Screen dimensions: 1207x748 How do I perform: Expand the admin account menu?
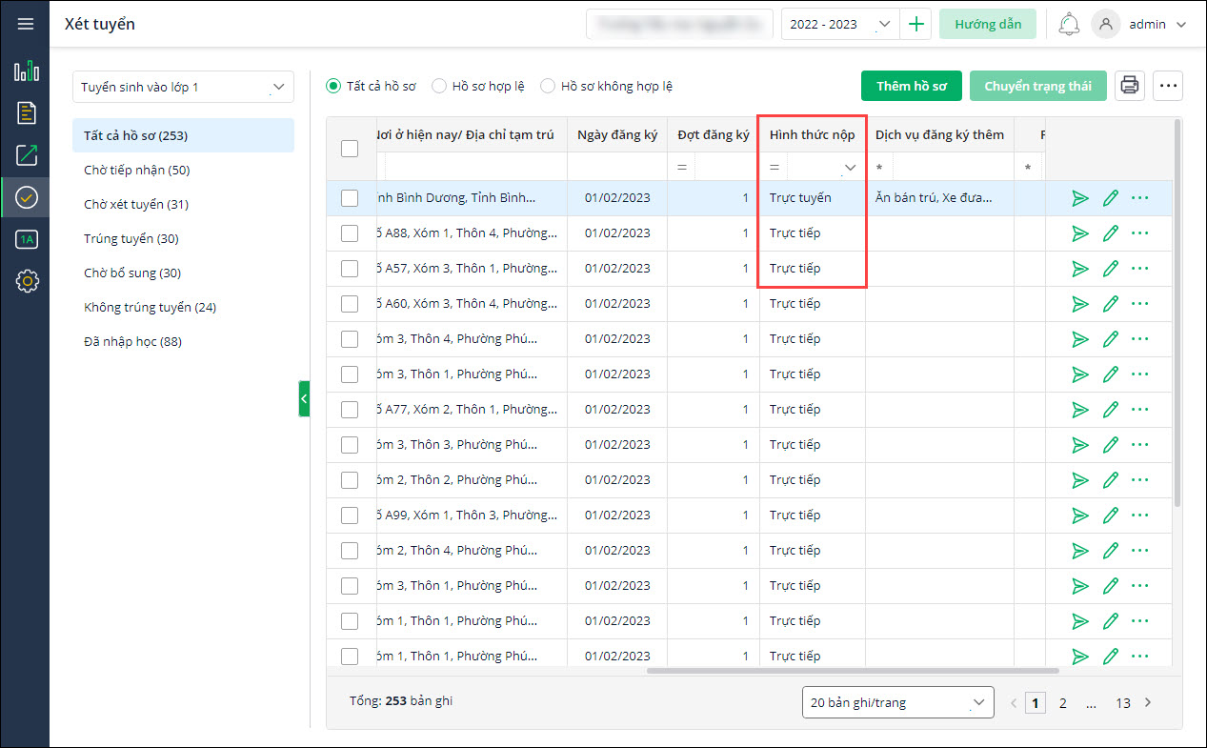click(1181, 25)
